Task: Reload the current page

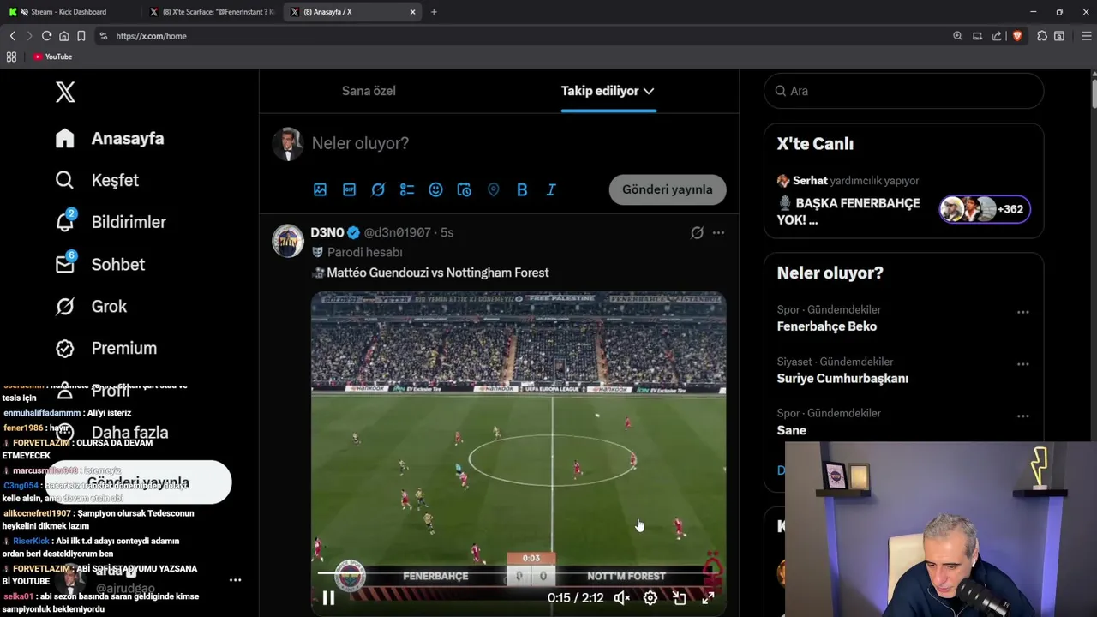Action: pos(46,36)
